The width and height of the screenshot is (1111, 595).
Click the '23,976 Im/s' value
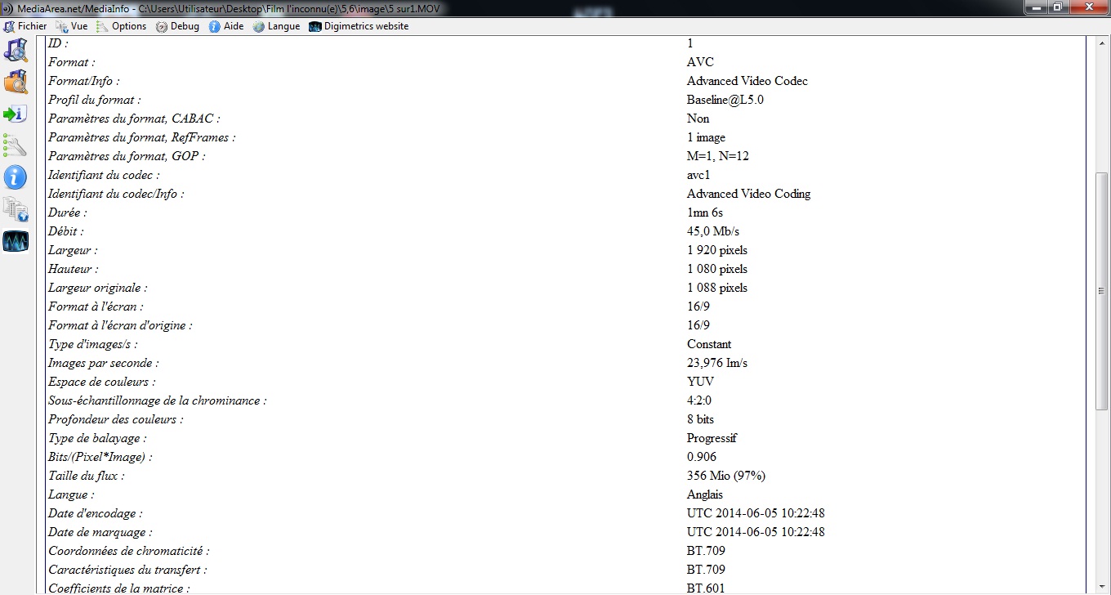[717, 363]
